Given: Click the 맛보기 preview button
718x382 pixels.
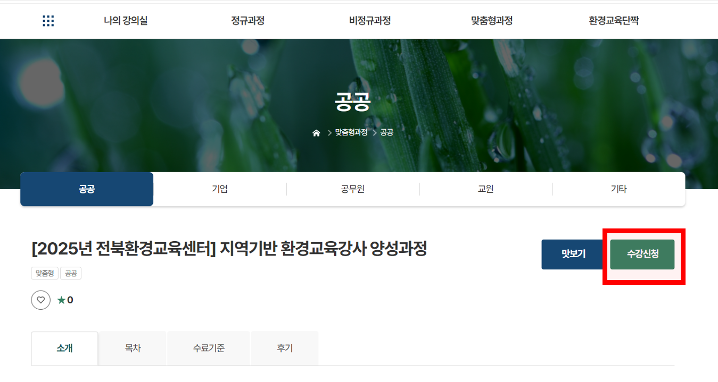Looking at the screenshot, I should pos(573,254).
